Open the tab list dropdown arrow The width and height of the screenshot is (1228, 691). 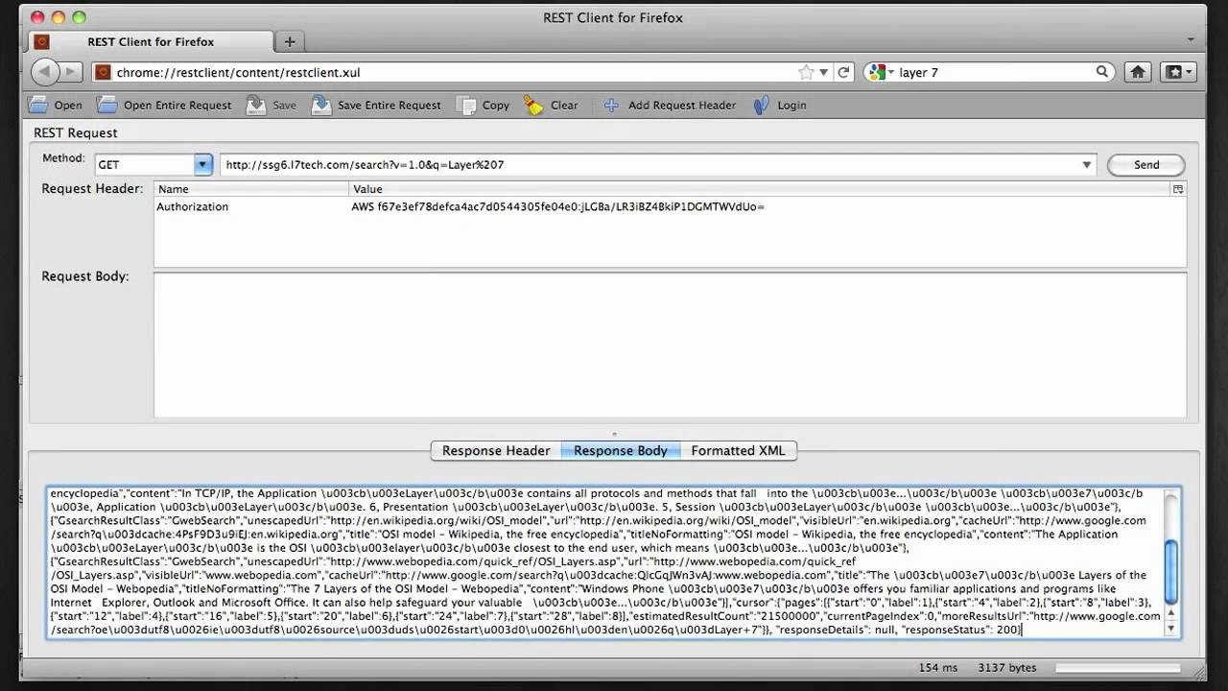pyautogui.click(x=1191, y=40)
